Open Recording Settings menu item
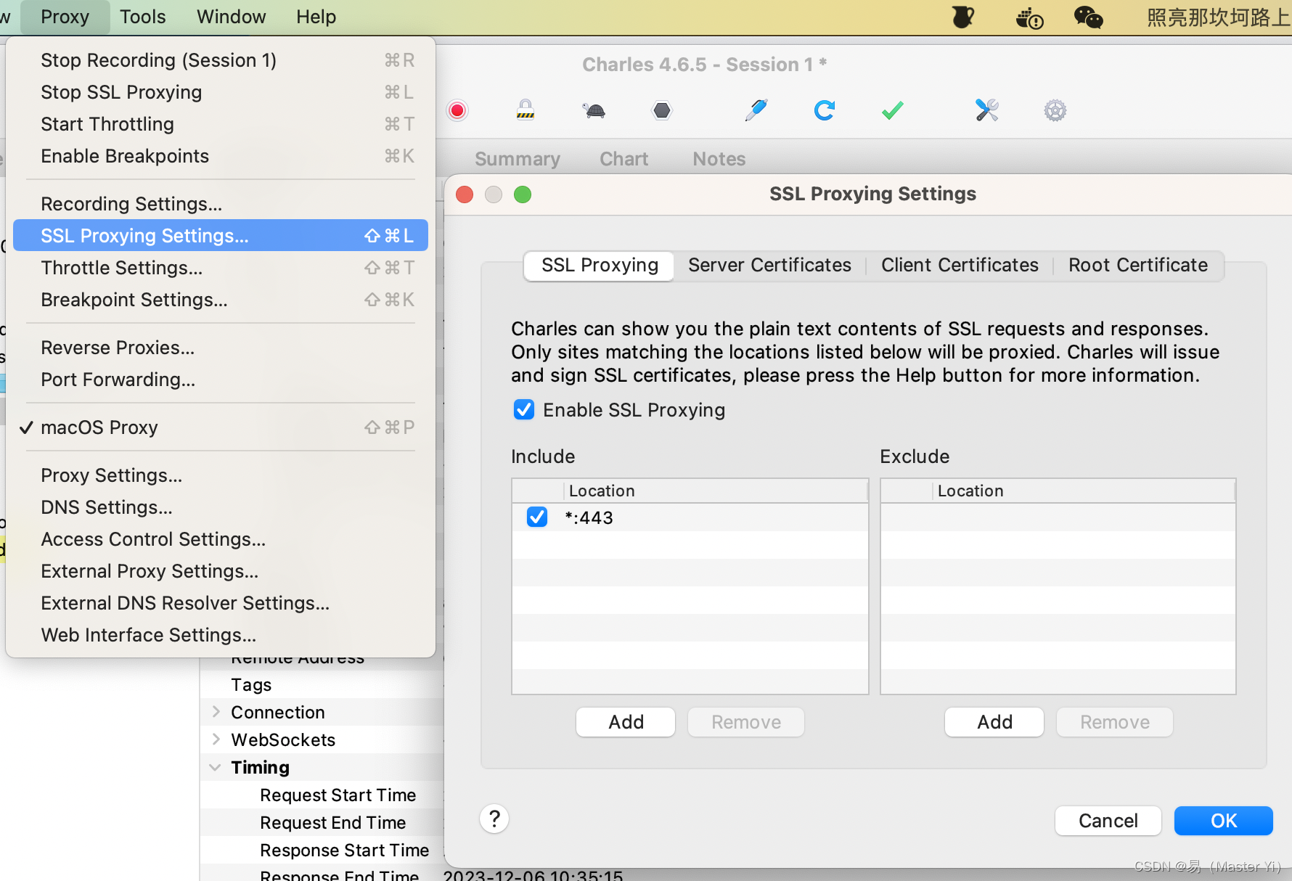The width and height of the screenshot is (1292, 881). [220, 204]
